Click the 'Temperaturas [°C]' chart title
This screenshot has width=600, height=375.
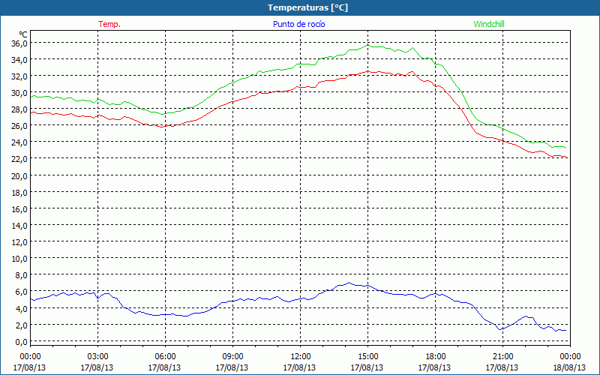click(x=307, y=7)
